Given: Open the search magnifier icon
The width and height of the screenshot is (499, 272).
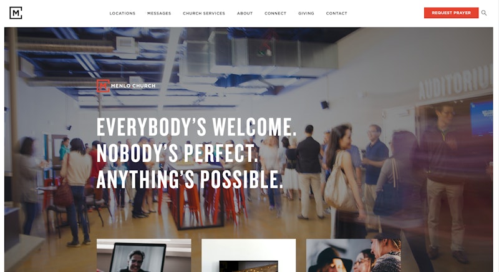Looking at the screenshot, I should click(x=484, y=13).
